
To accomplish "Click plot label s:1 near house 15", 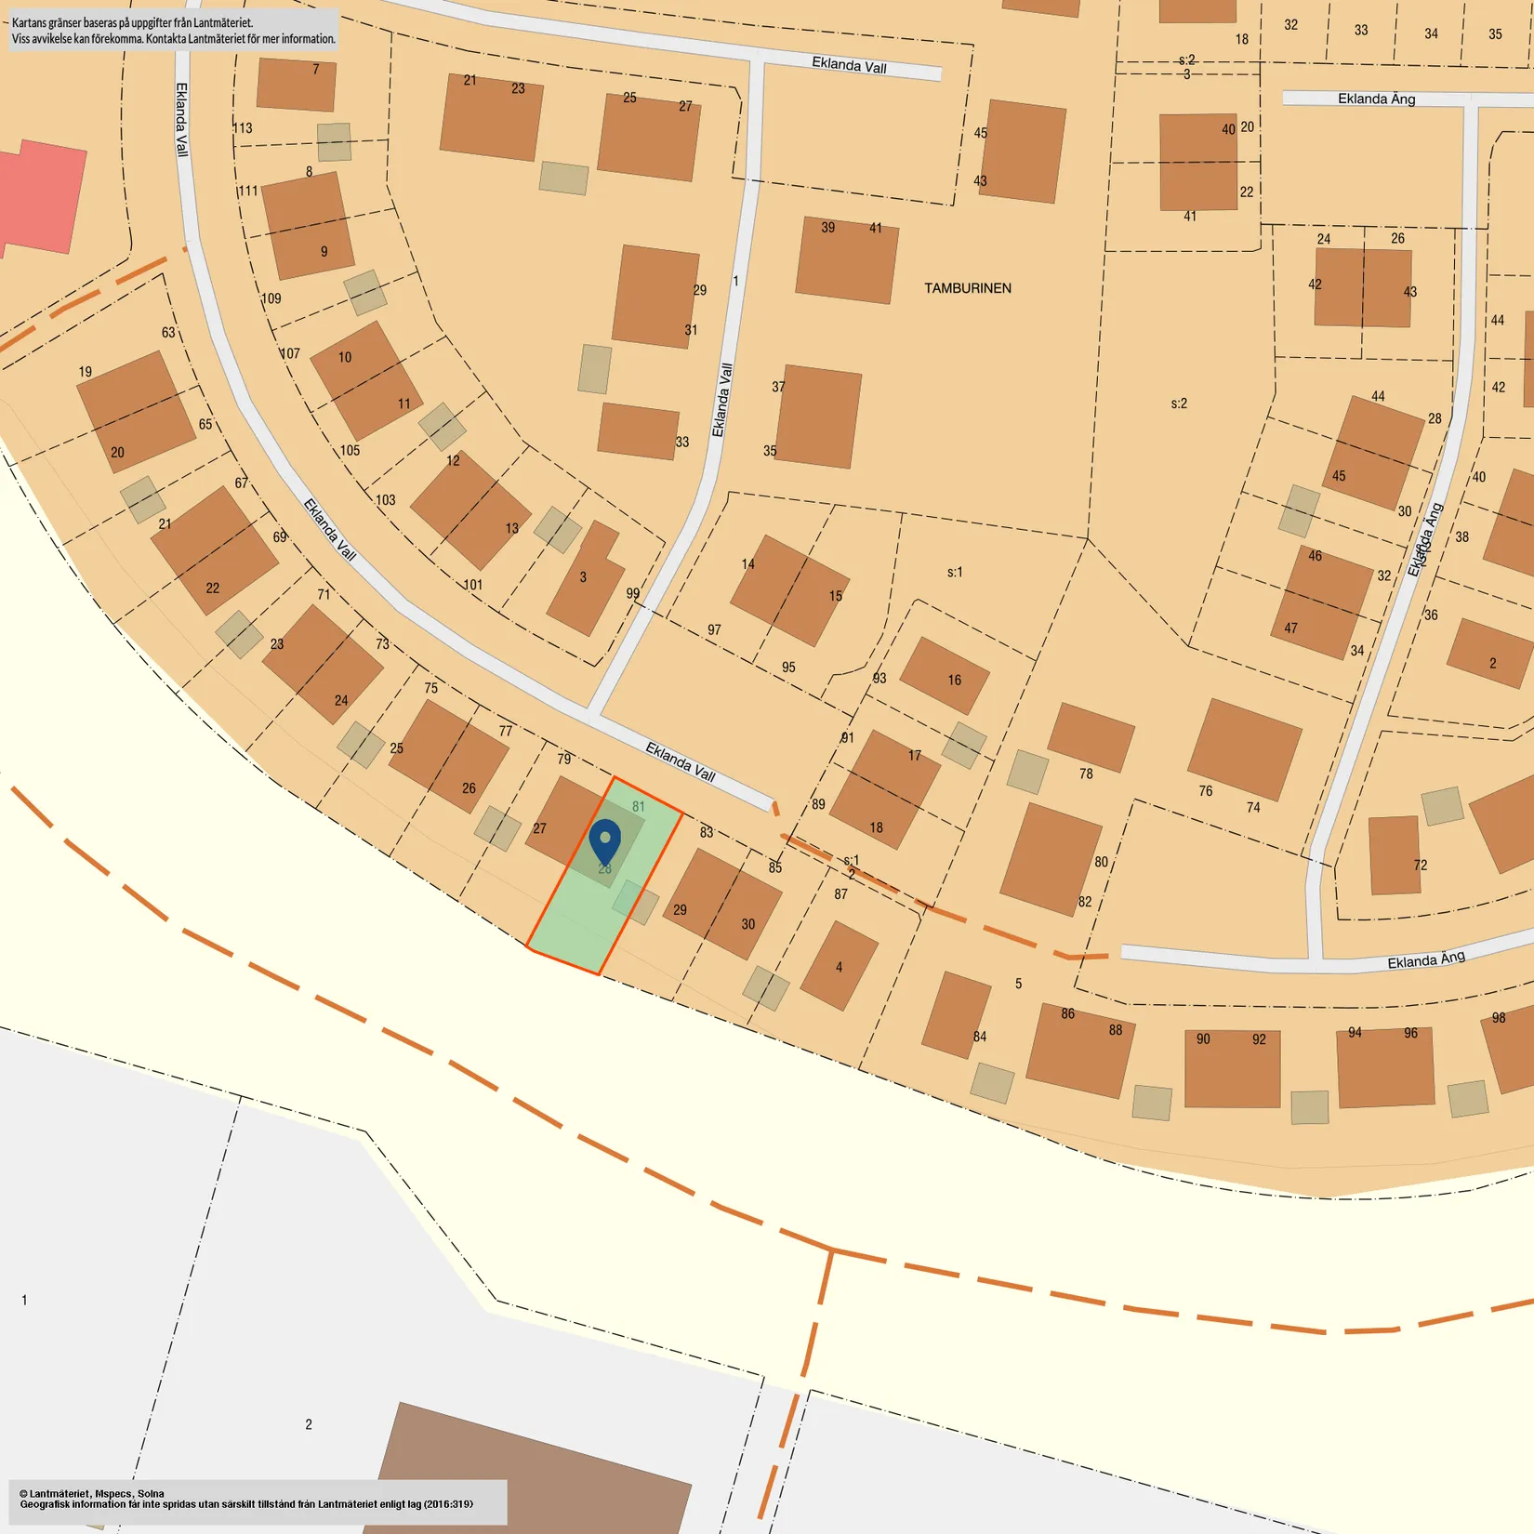I will 955,572.
